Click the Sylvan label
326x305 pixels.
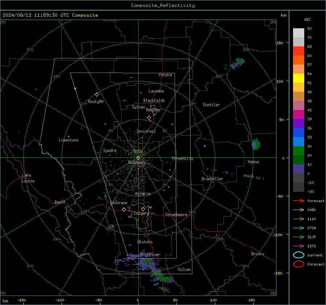coord(138,107)
